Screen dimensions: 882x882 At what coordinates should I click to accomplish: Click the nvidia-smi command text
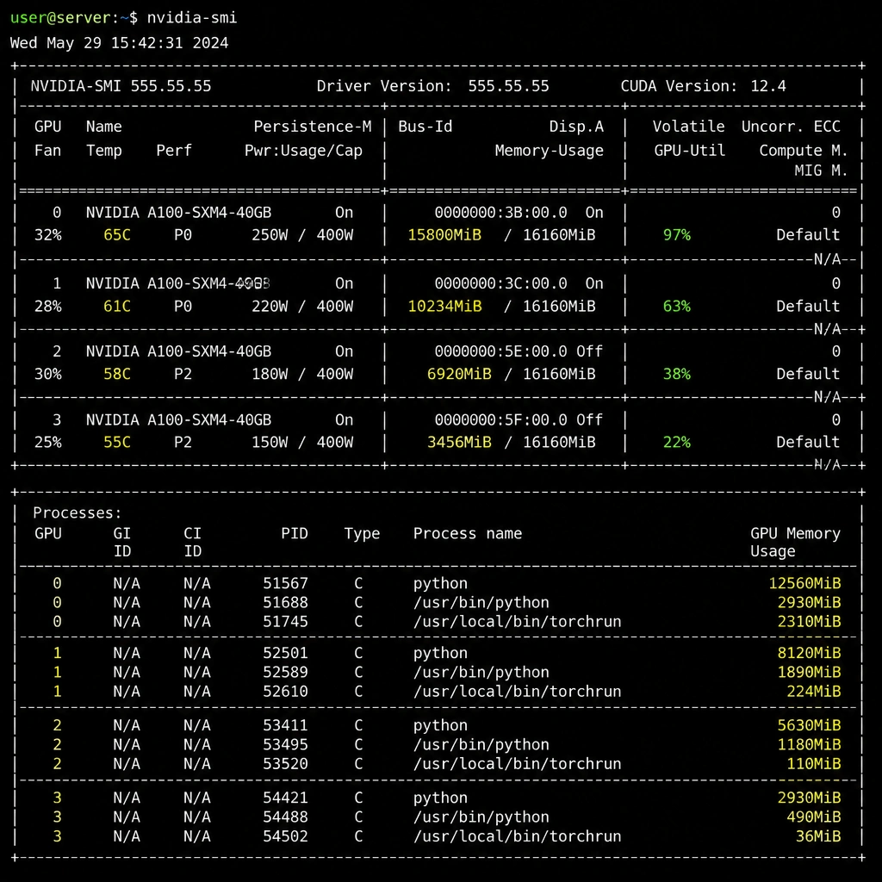click(x=192, y=17)
